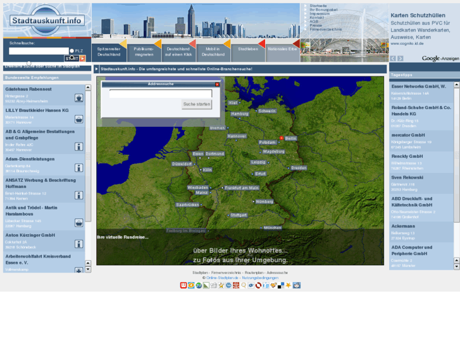Click the red Berlin marker on map
Image resolution: width=460 pixels, height=344 pixels.
click(x=282, y=138)
